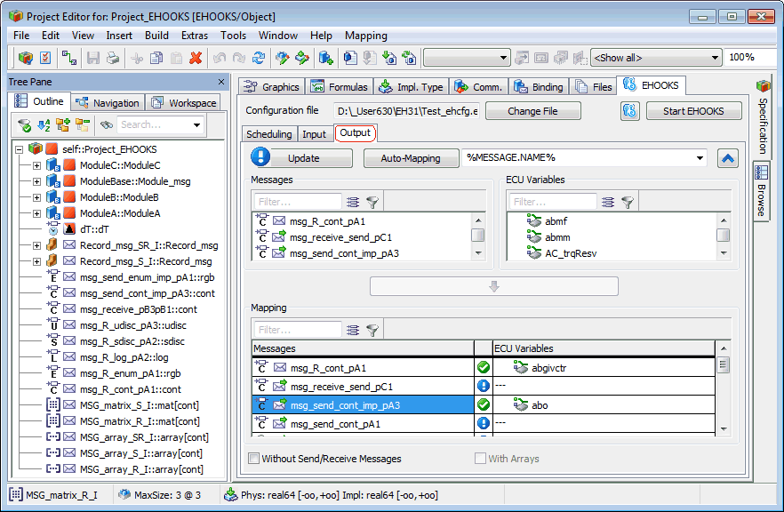
Task: Click the project cube icon in the main toolbar
Action: [x=26, y=58]
